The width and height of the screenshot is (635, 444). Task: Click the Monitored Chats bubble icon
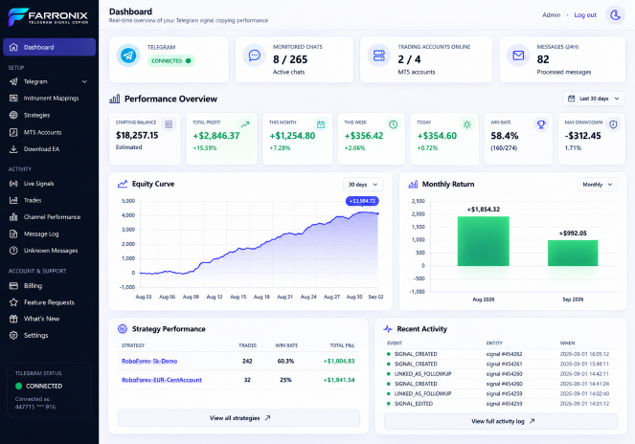[x=255, y=55]
